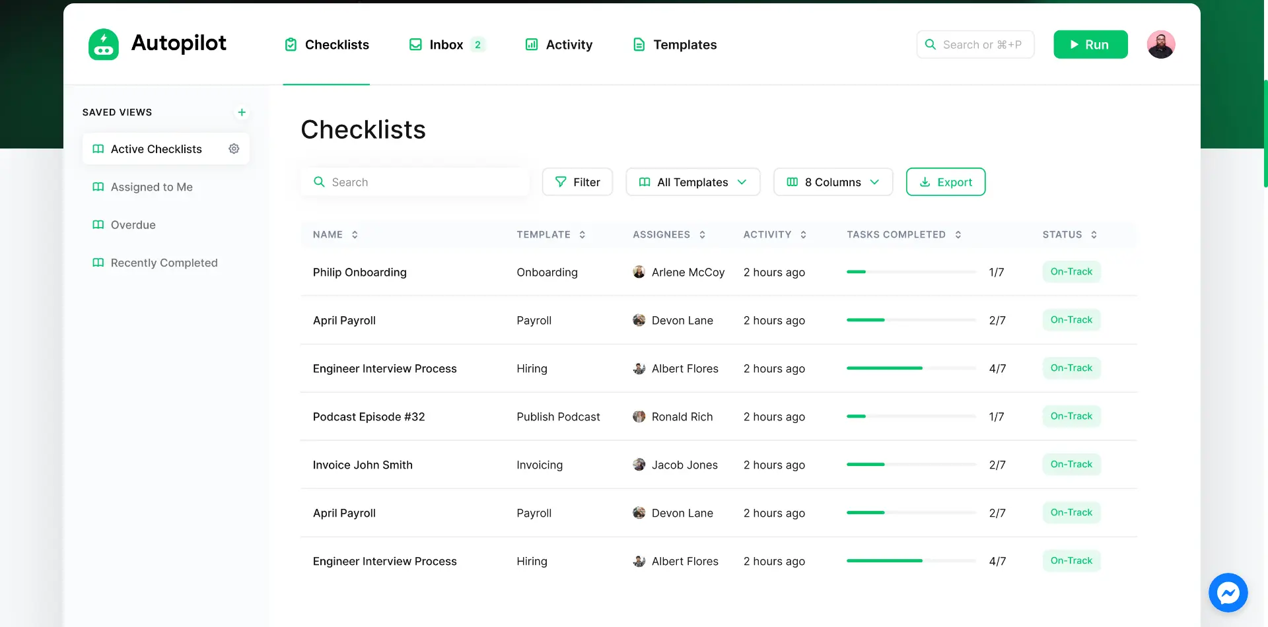The height and width of the screenshot is (627, 1268).
Task: Export the checklists list
Action: (x=945, y=182)
